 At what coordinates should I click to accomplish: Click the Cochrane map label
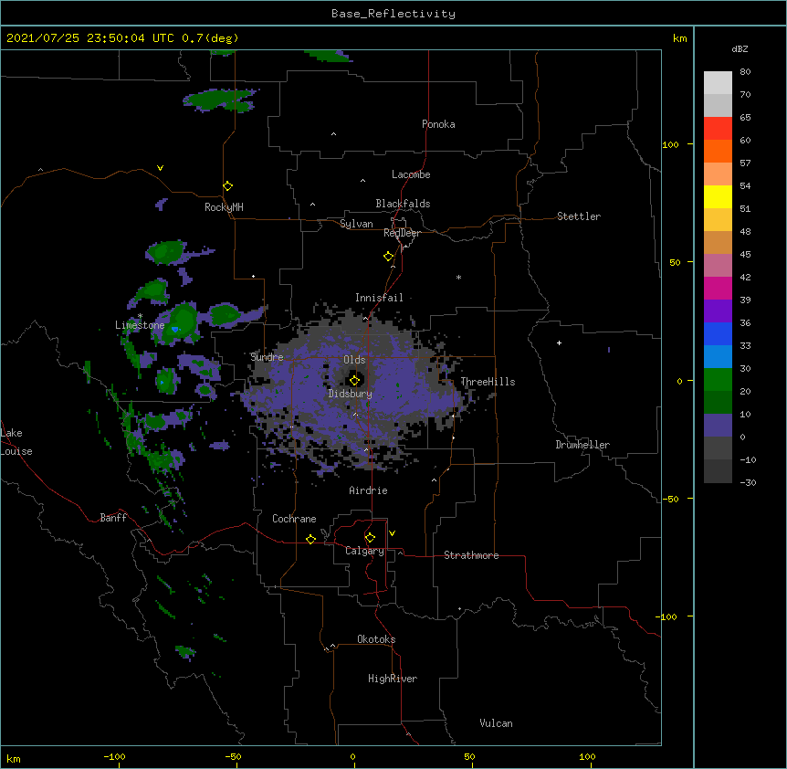pos(294,519)
